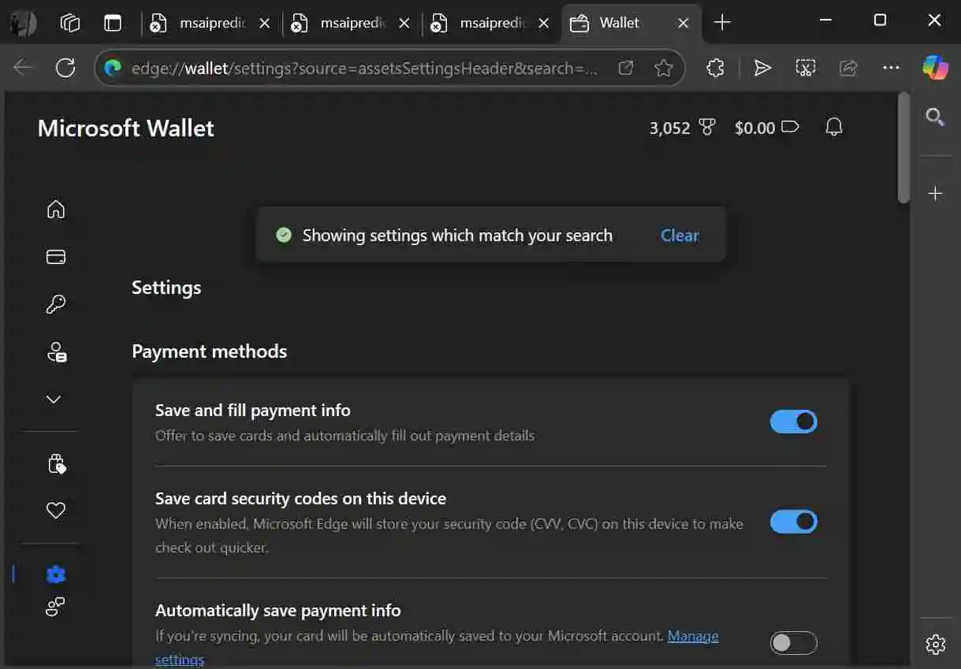Screen dimensions: 961x669
Task: Open the Passwords key icon
Action: click(55, 304)
